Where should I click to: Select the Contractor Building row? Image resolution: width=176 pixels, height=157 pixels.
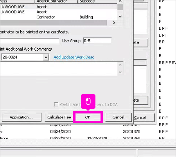[59, 17]
